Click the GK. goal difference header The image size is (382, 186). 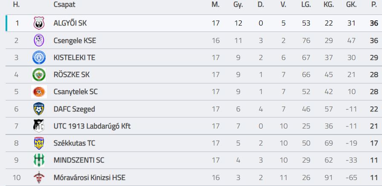[x=351, y=5]
